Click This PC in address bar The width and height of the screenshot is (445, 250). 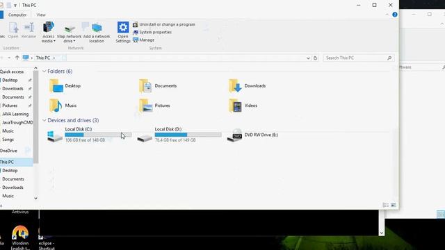[43, 58]
